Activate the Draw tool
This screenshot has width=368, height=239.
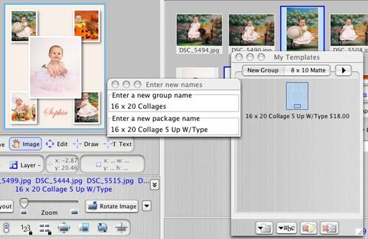point(86,144)
